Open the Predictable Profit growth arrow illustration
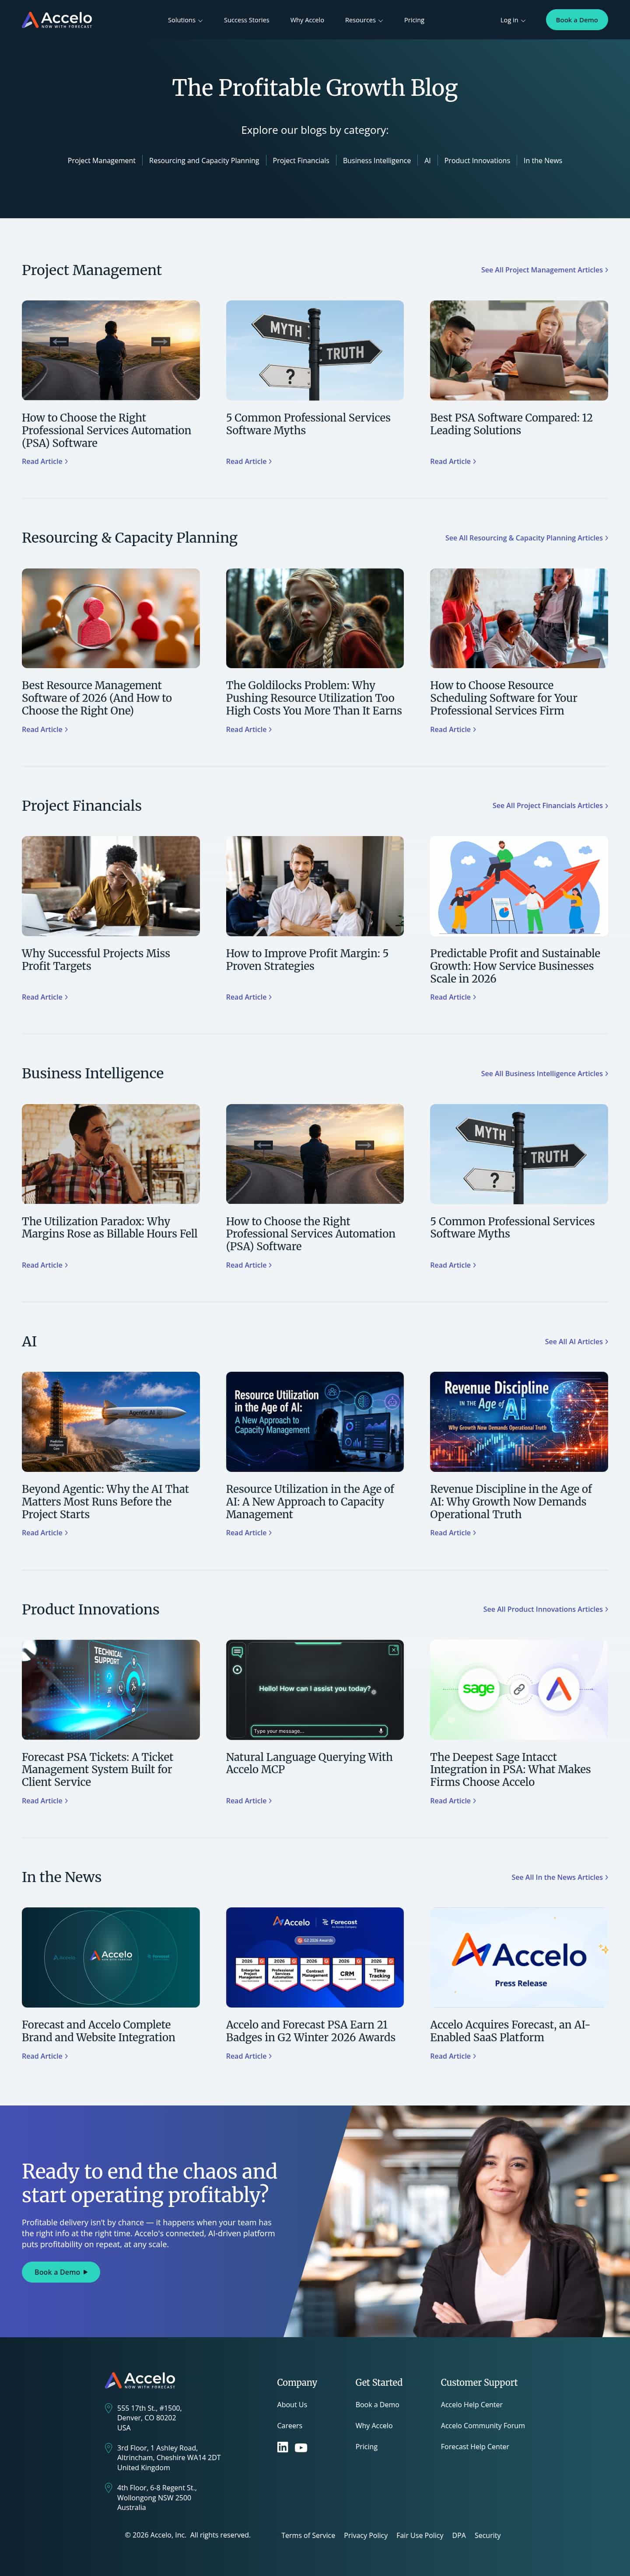This screenshot has height=2576, width=630. tap(519, 886)
